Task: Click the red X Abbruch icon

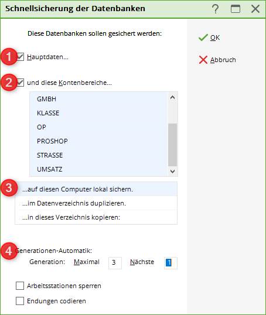Action: [203, 60]
